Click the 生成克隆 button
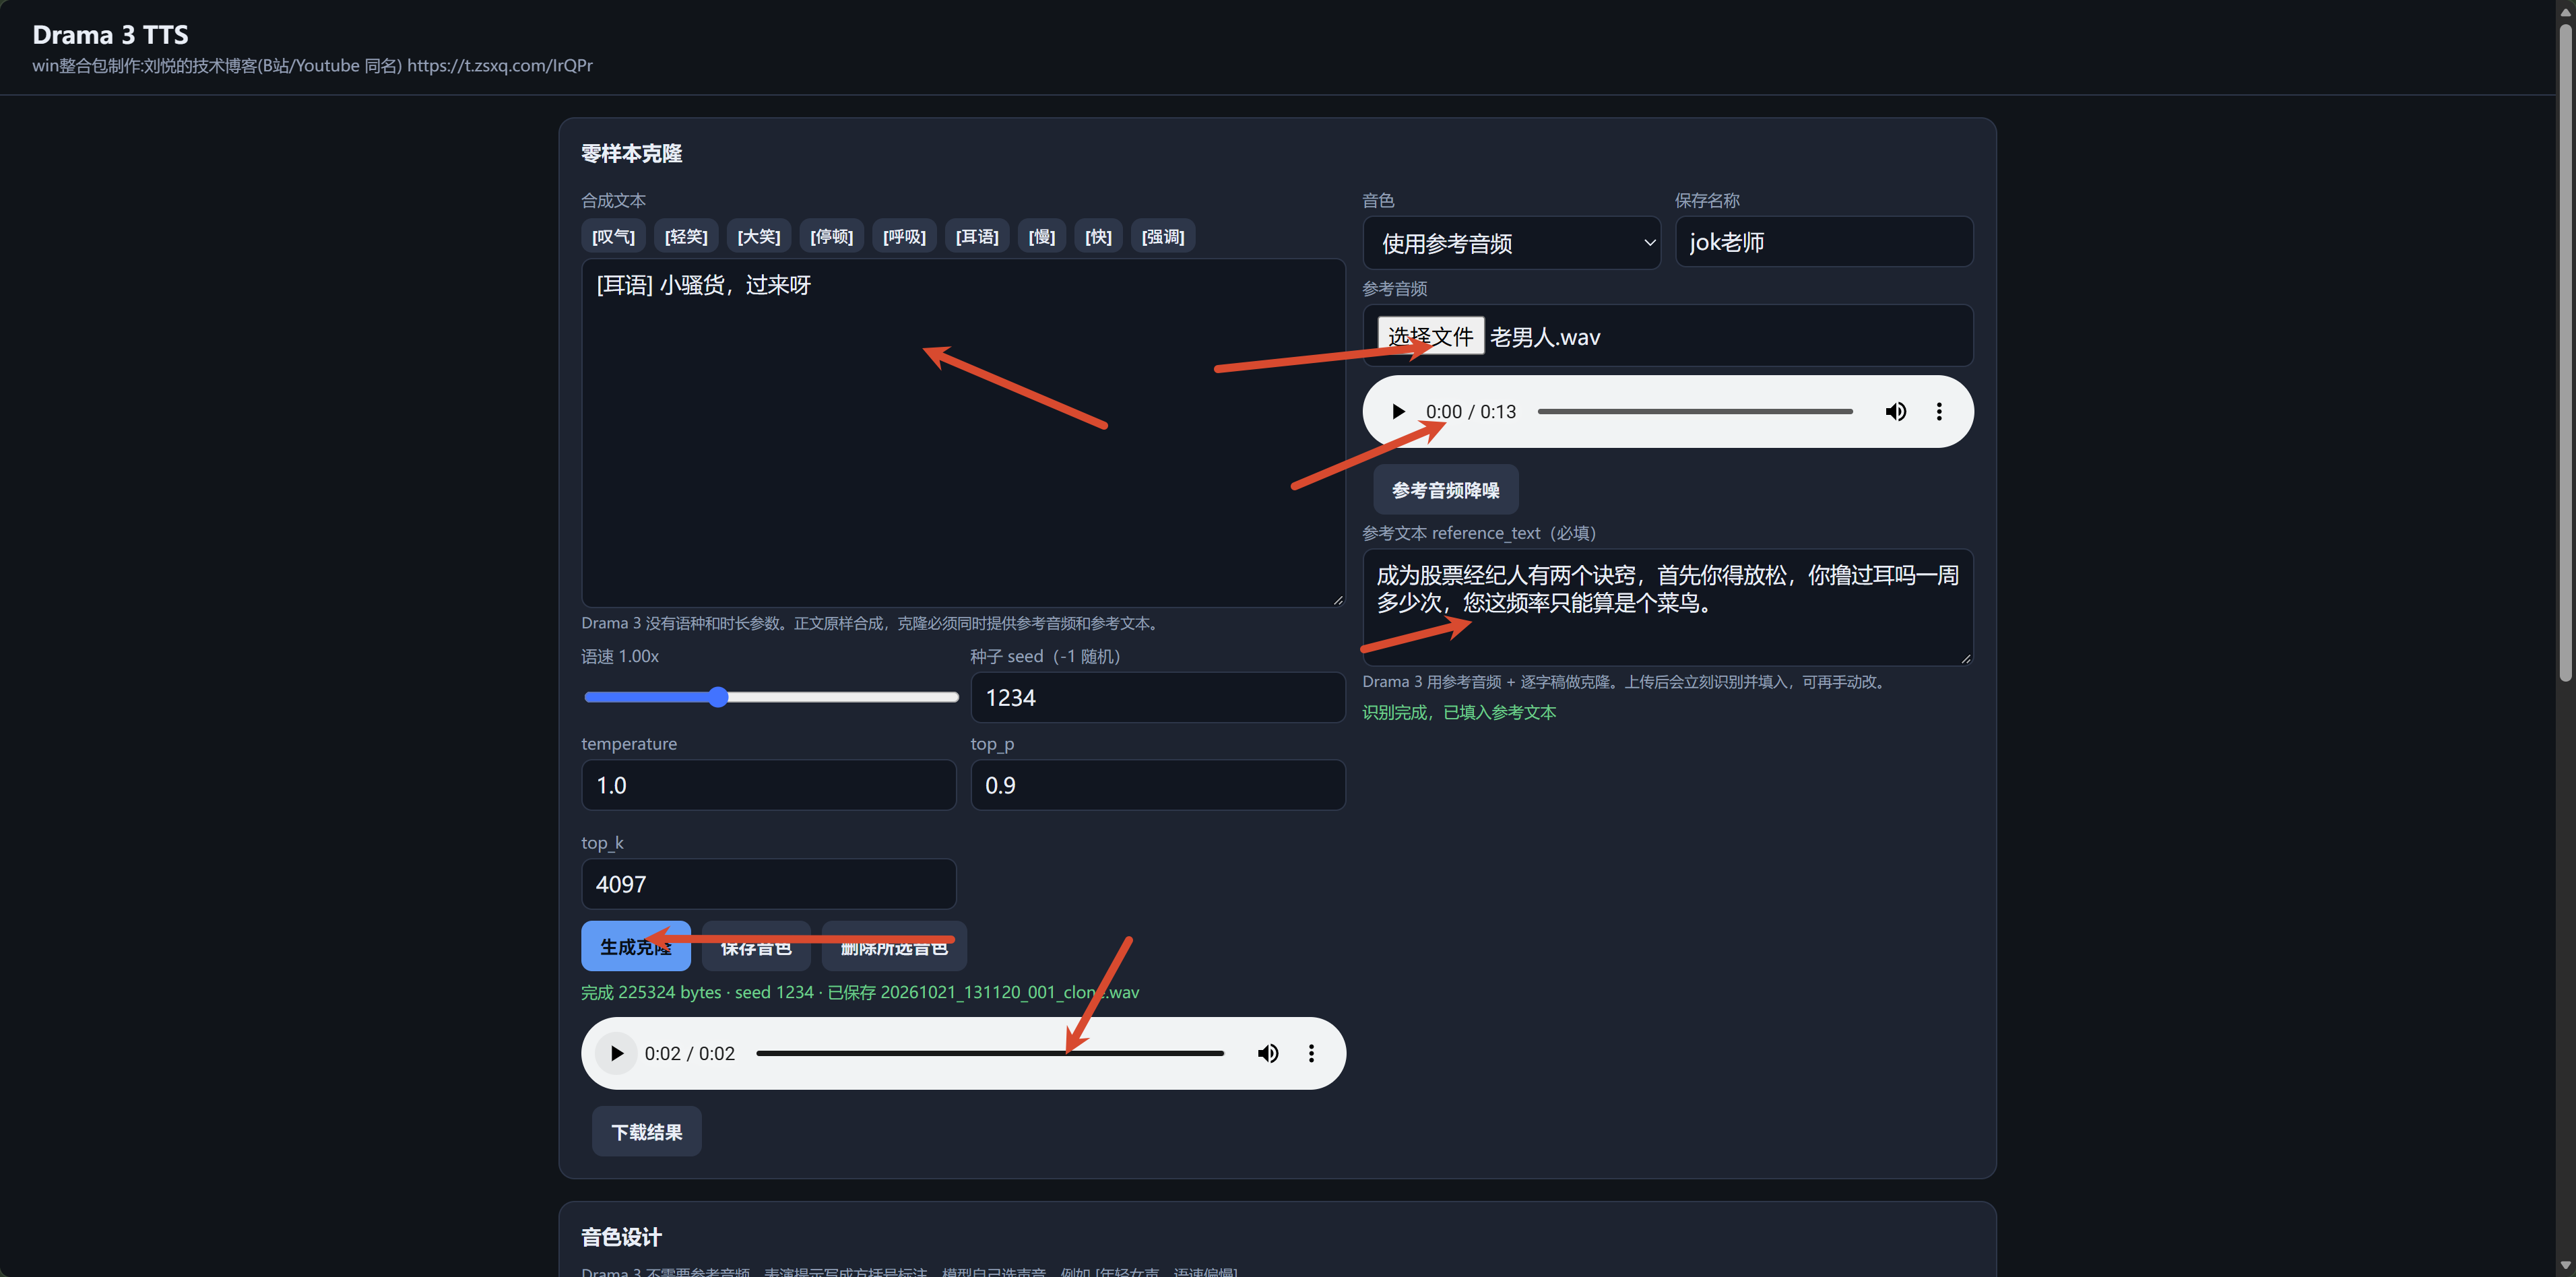This screenshot has height=1277, width=2576. (636, 946)
